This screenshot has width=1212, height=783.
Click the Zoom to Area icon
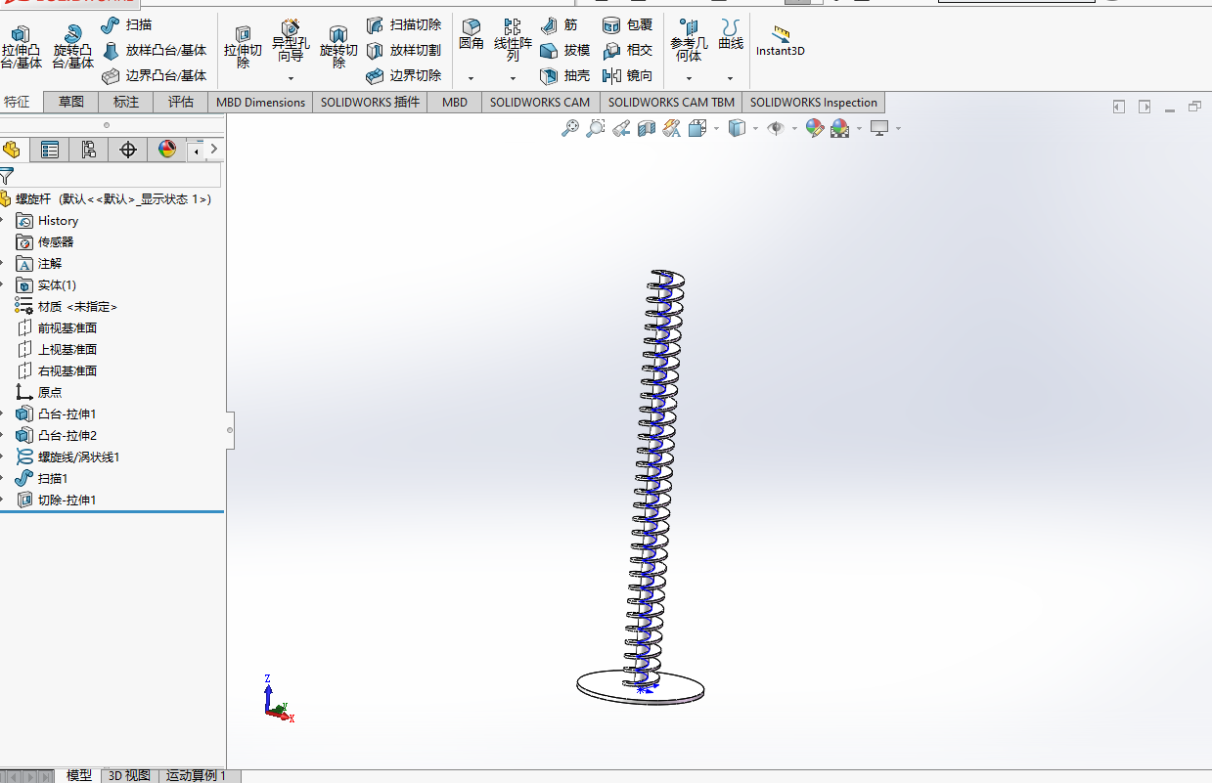tap(595, 128)
